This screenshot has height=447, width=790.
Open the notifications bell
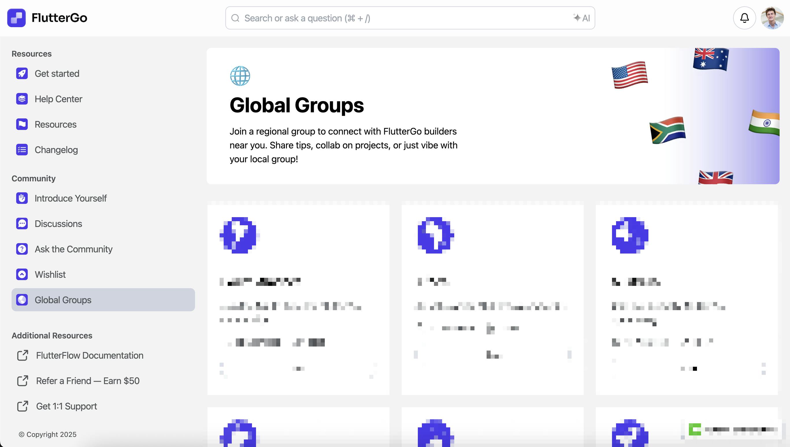[744, 18]
